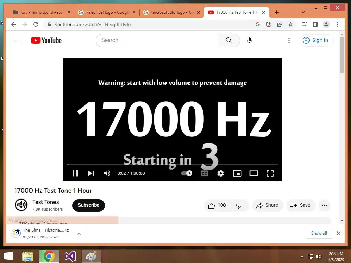
Task: Click the address bar URL
Action: pyautogui.click(x=93, y=24)
